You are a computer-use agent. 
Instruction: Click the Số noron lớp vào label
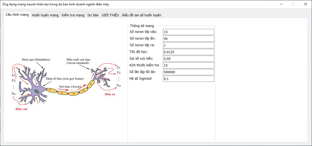click(x=143, y=32)
